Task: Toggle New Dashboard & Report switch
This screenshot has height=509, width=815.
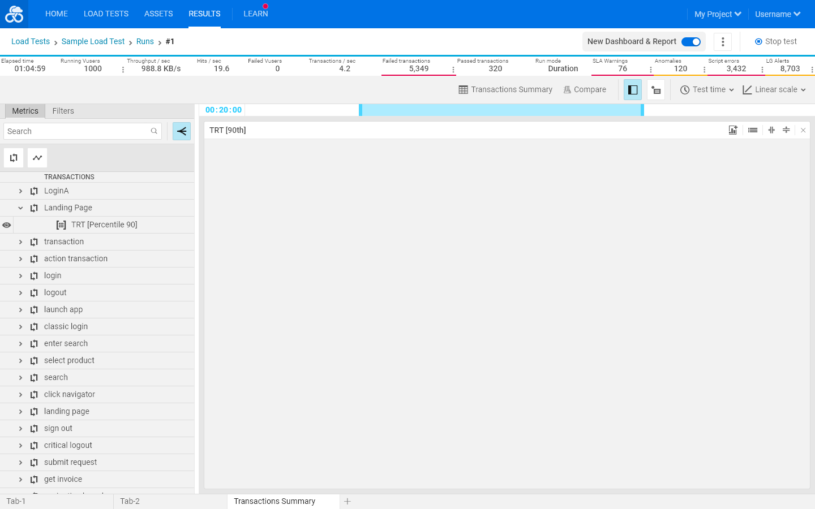Action: [x=691, y=42]
